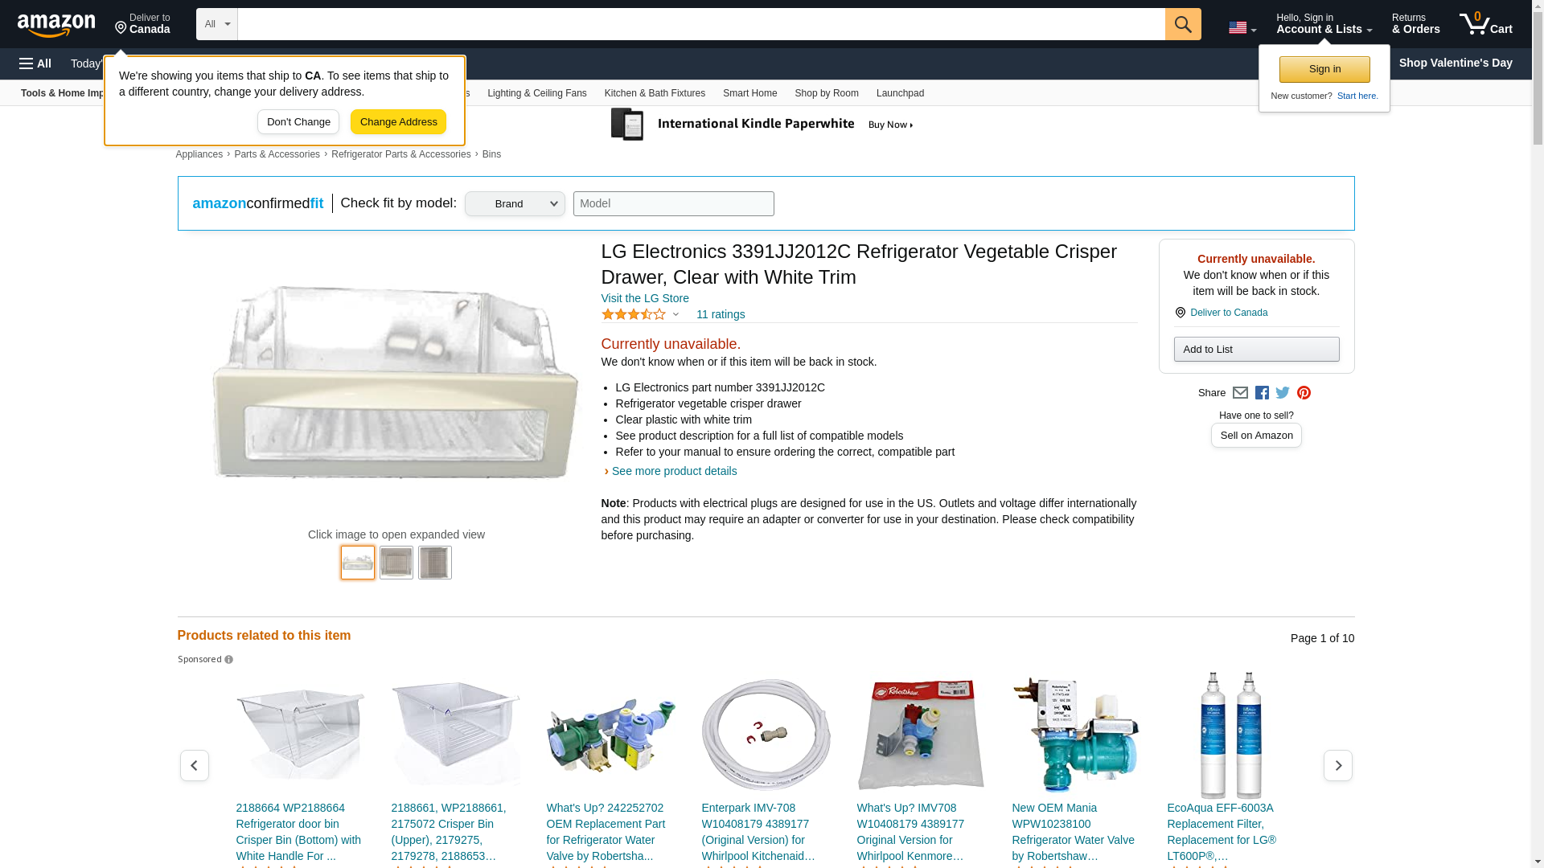This screenshot has width=1544, height=868.
Task: Visit the LG Store link
Action: pos(645,298)
